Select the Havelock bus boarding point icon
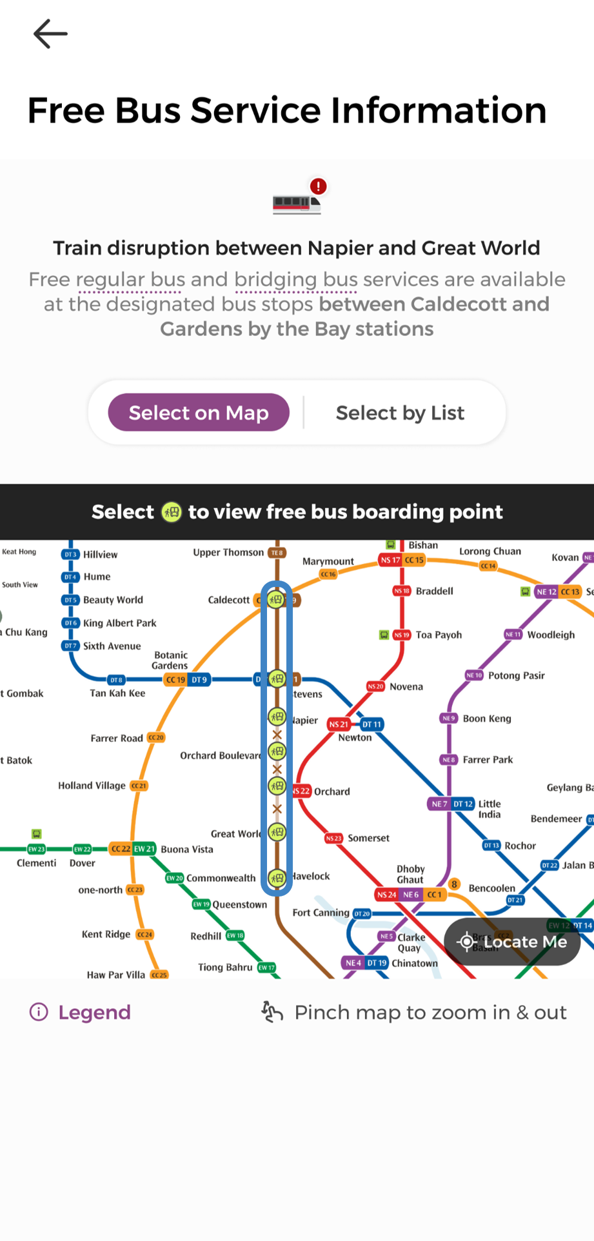 [277, 877]
